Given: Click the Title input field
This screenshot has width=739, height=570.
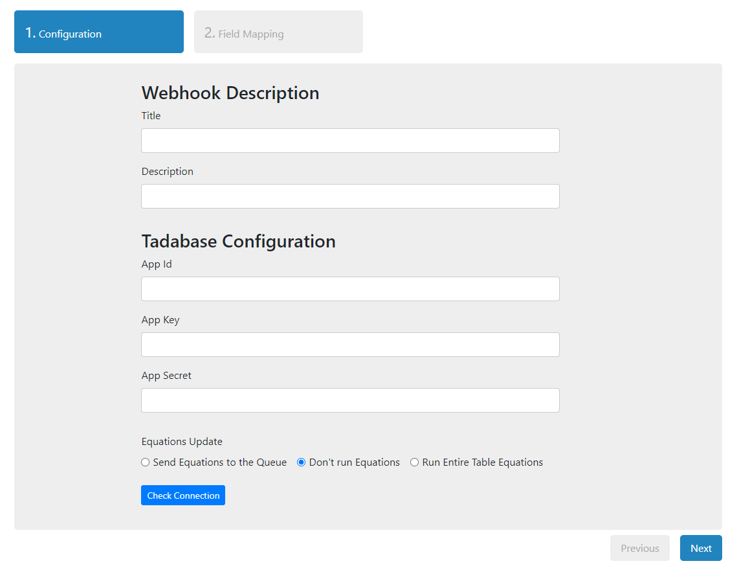Looking at the screenshot, I should [x=350, y=141].
